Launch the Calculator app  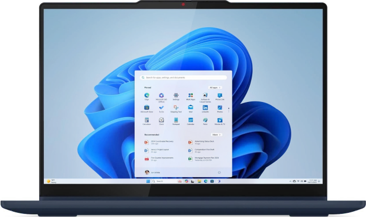point(146,120)
